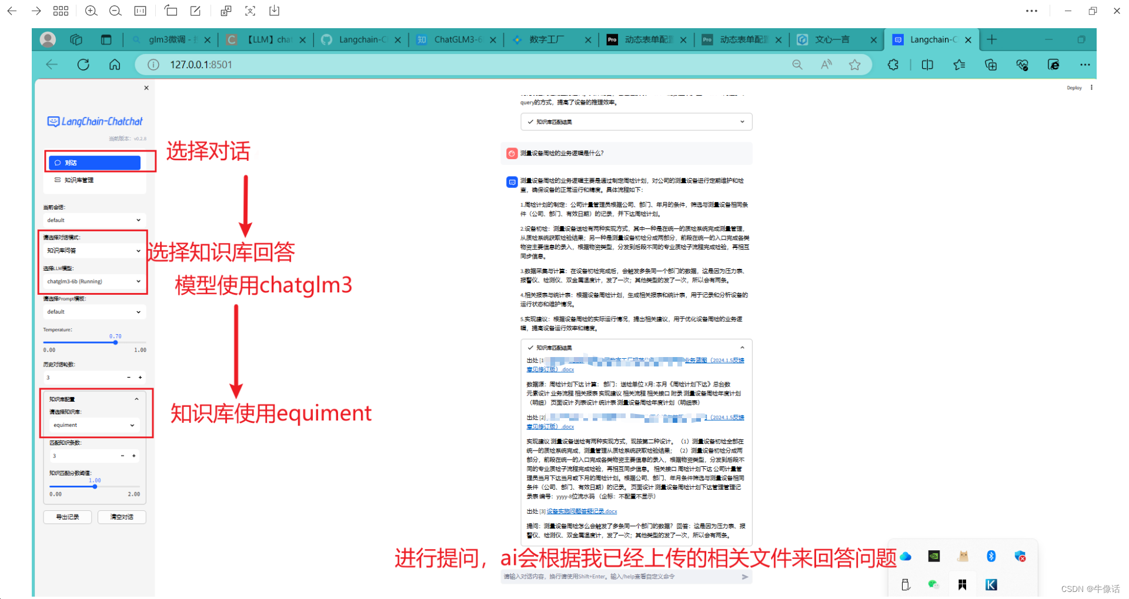The height and width of the screenshot is (599, 1129).
Task: Open the viewer's three-dot more menu
Action: pyautogui.click(x=1031, y=11)
